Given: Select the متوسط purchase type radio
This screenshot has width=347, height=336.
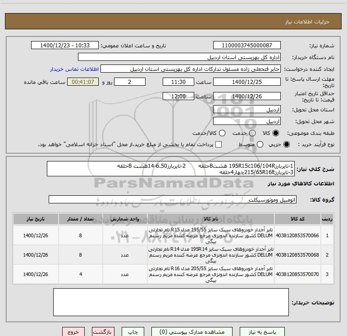Looking at the screenshot, I should pyautogui.click(x=260, y=145).
